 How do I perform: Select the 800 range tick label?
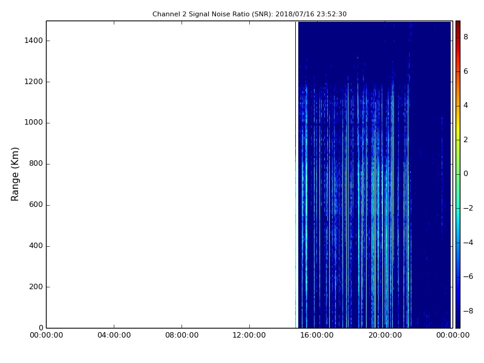(36, 163)
